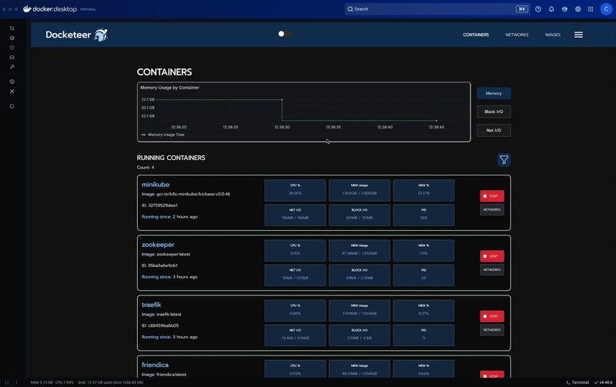Switch to the NETWORKS tab
Screen dimensions: 616x387
click(x=517, y=35)
